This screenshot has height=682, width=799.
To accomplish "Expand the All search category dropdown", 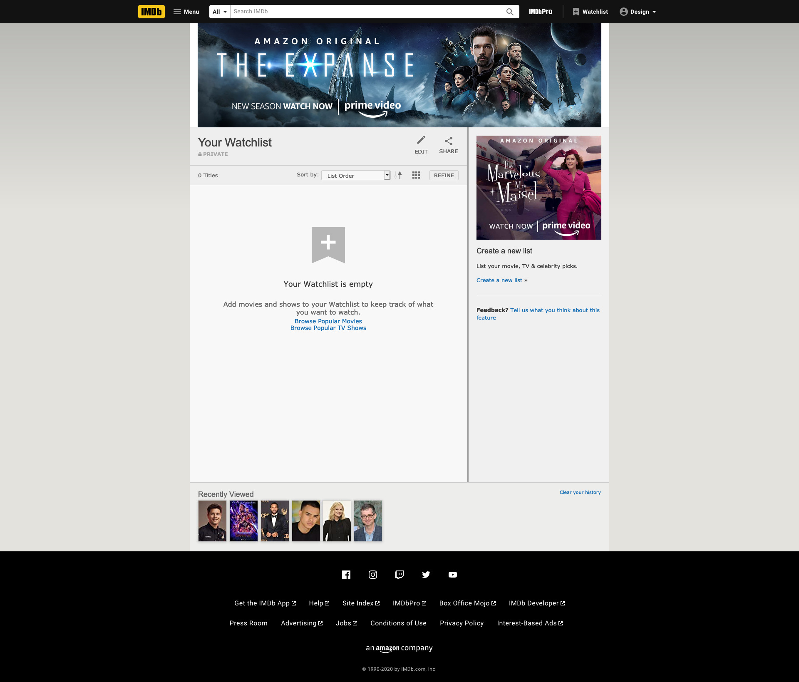I will point(219,12).
